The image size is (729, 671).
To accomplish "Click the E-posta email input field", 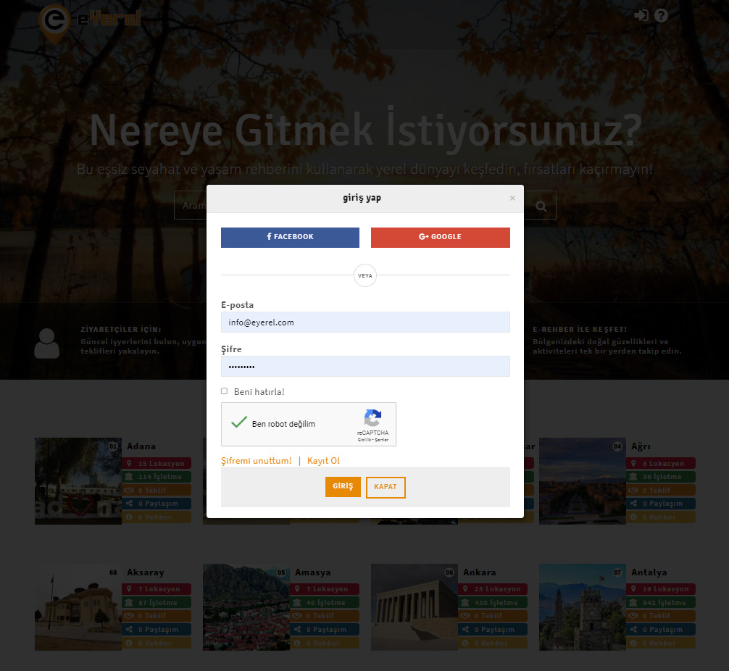I will pos(365,322).
